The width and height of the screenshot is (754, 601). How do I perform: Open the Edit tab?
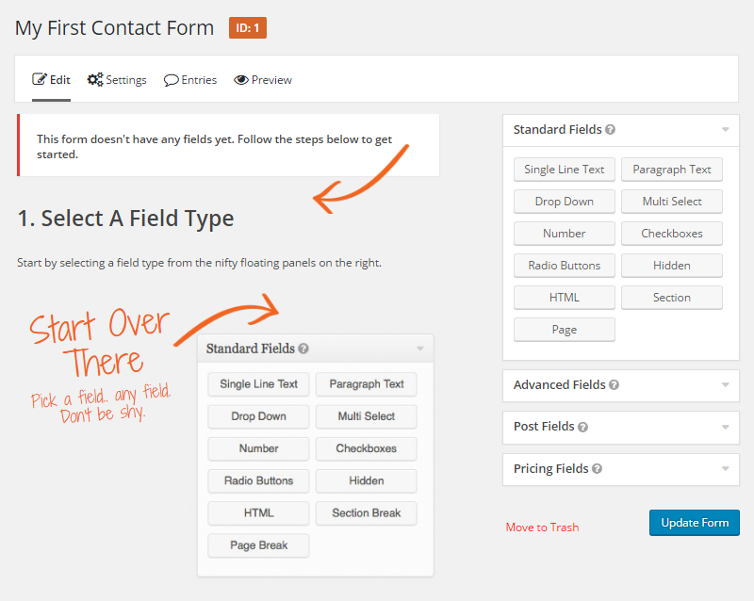[x=52, y=80]
